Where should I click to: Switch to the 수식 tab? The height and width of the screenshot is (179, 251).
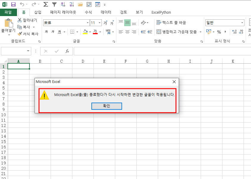tap(88, 12)
